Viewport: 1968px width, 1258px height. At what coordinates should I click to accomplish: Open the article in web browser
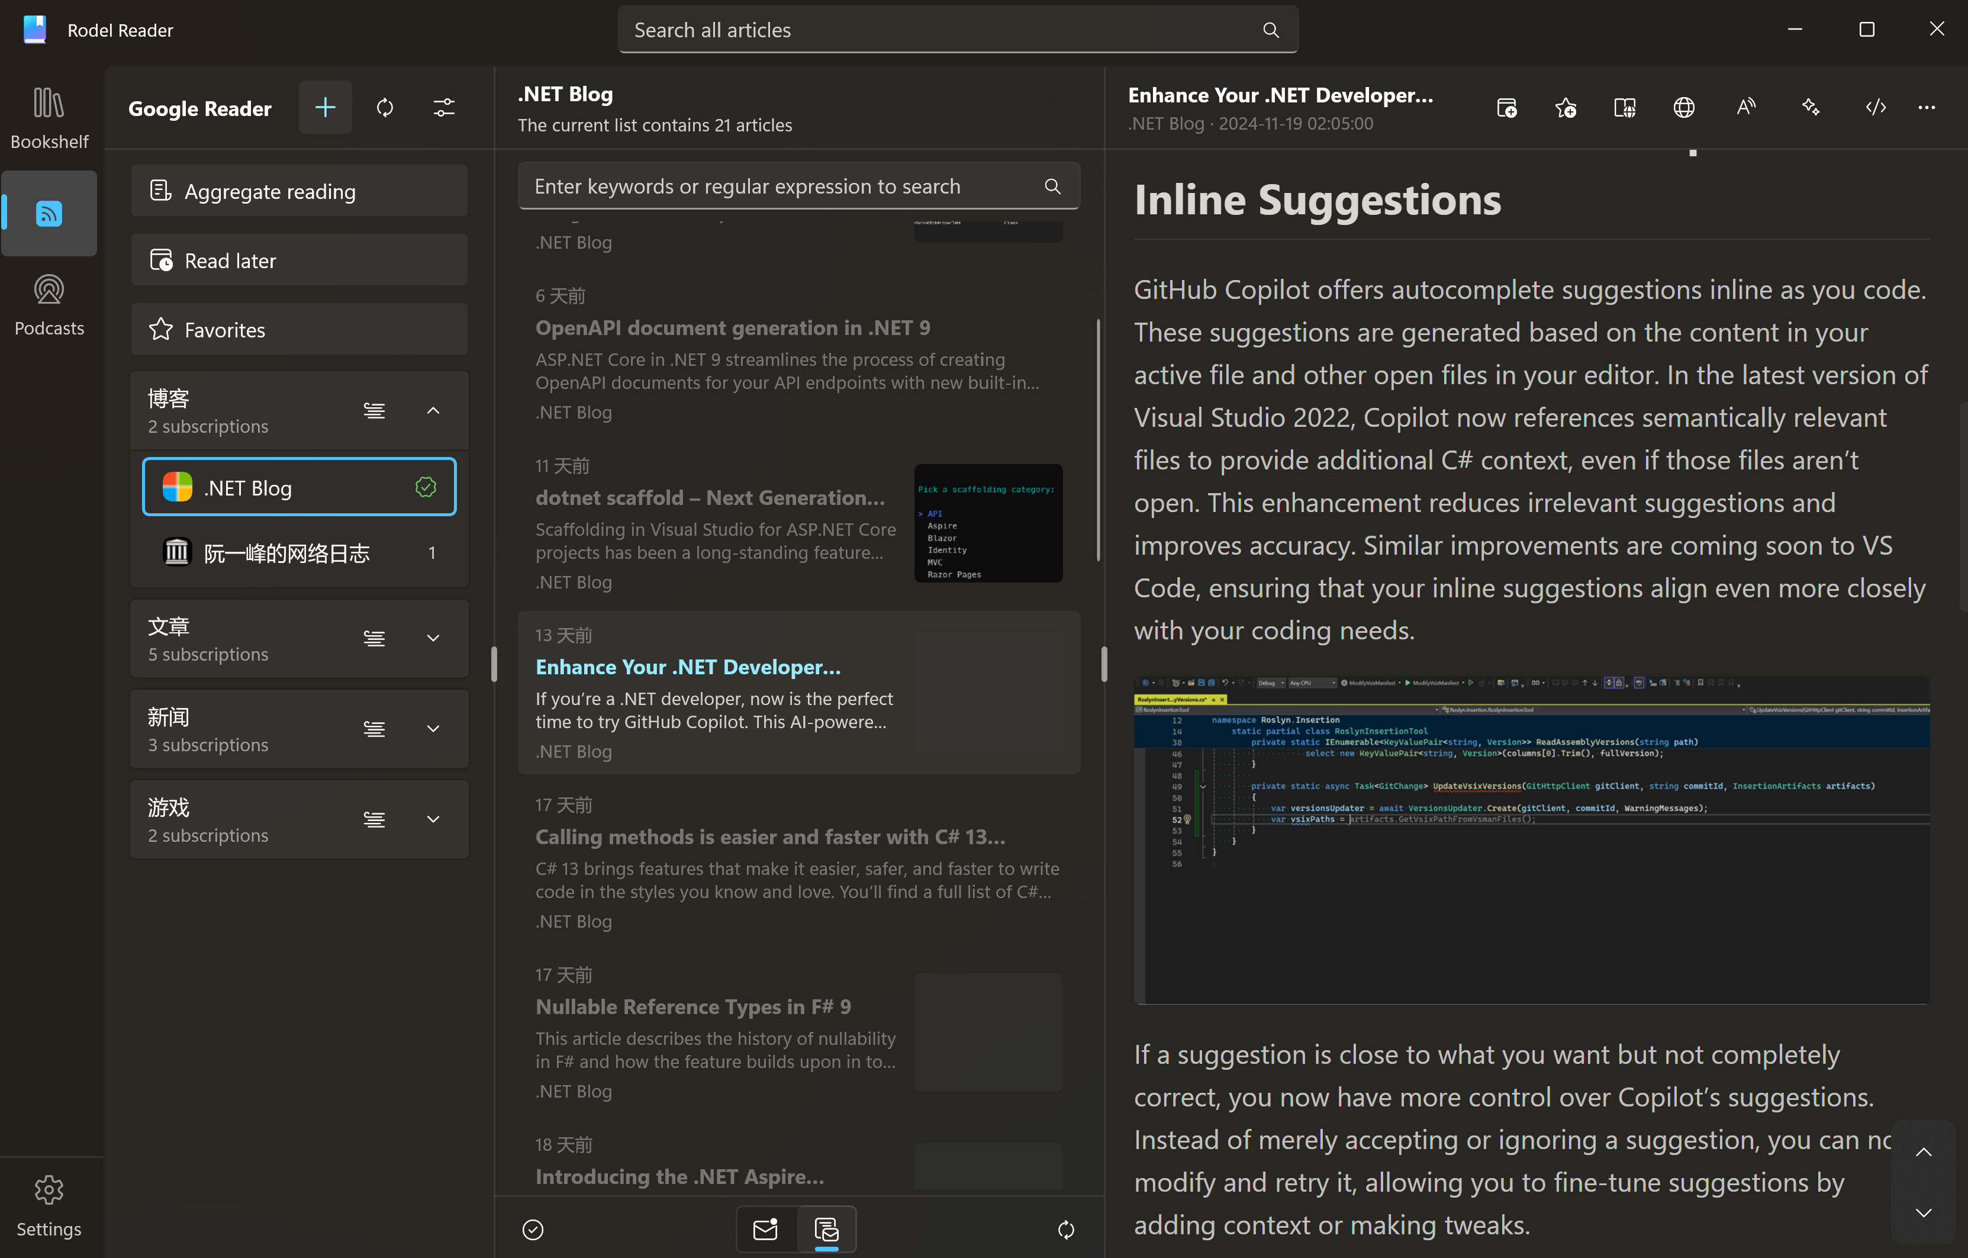pyautogui.click(x=1683, y=108)
